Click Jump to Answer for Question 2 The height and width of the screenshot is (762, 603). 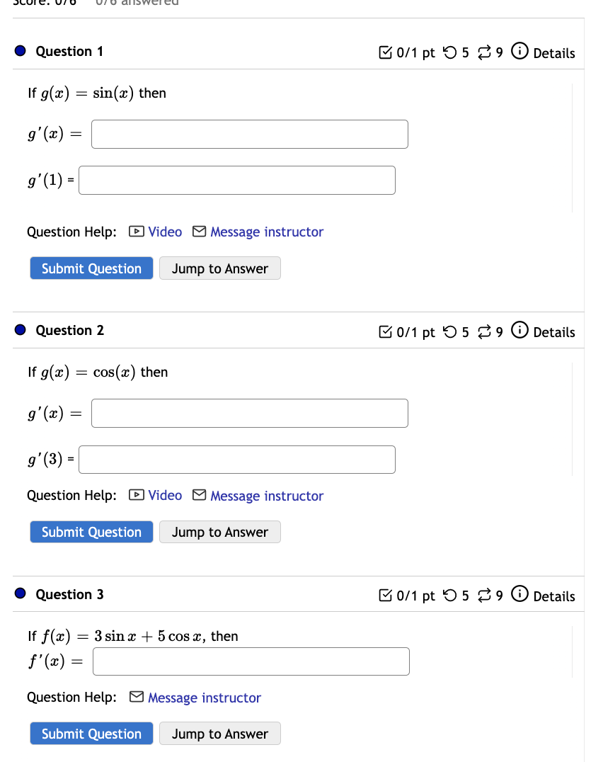(x=219, y=531)
